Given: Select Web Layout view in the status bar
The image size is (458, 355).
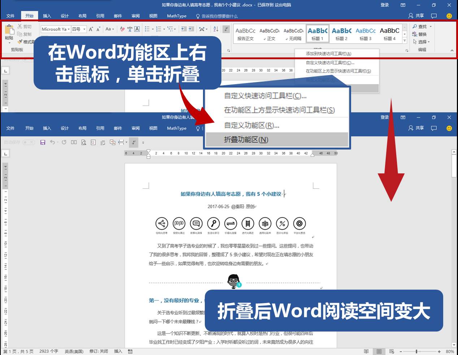Looking at the screenshot, I should coord(391,351).
